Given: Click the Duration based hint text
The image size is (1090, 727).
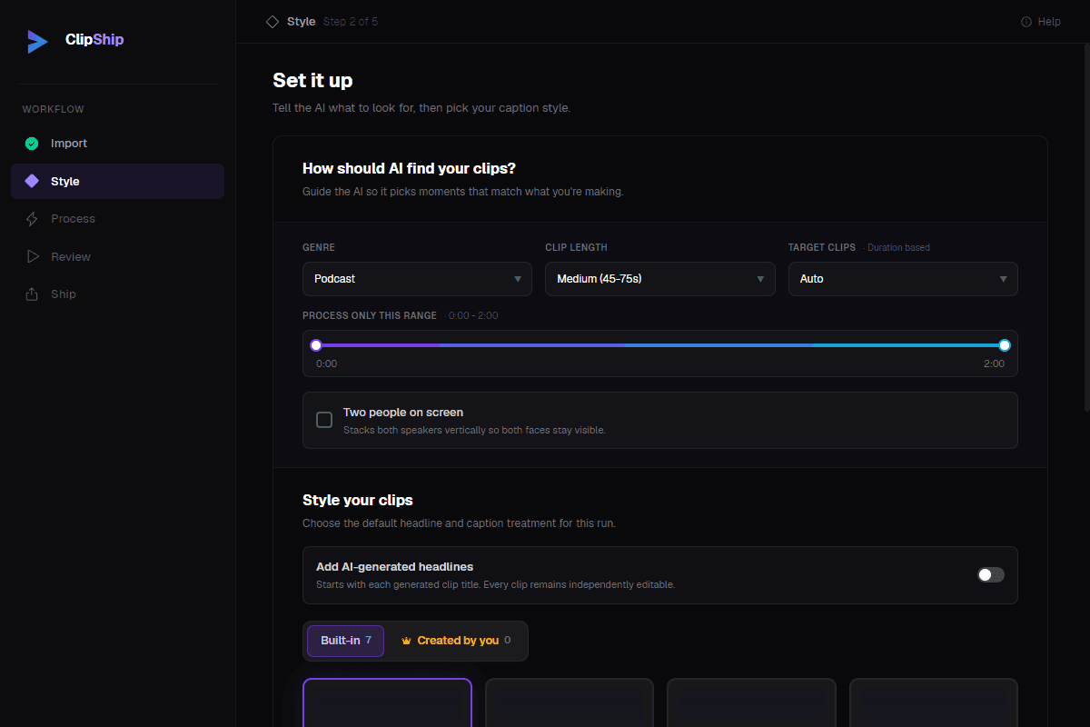Looking at the screenshot, I should click(898, 247).
